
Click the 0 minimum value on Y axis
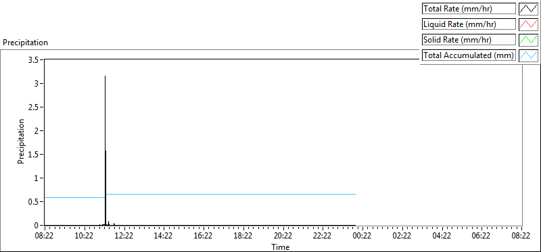tap(37, 226)
